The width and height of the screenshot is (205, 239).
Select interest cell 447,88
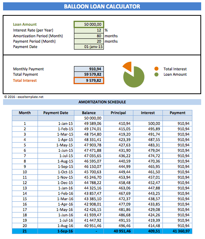tap(148, 188)
